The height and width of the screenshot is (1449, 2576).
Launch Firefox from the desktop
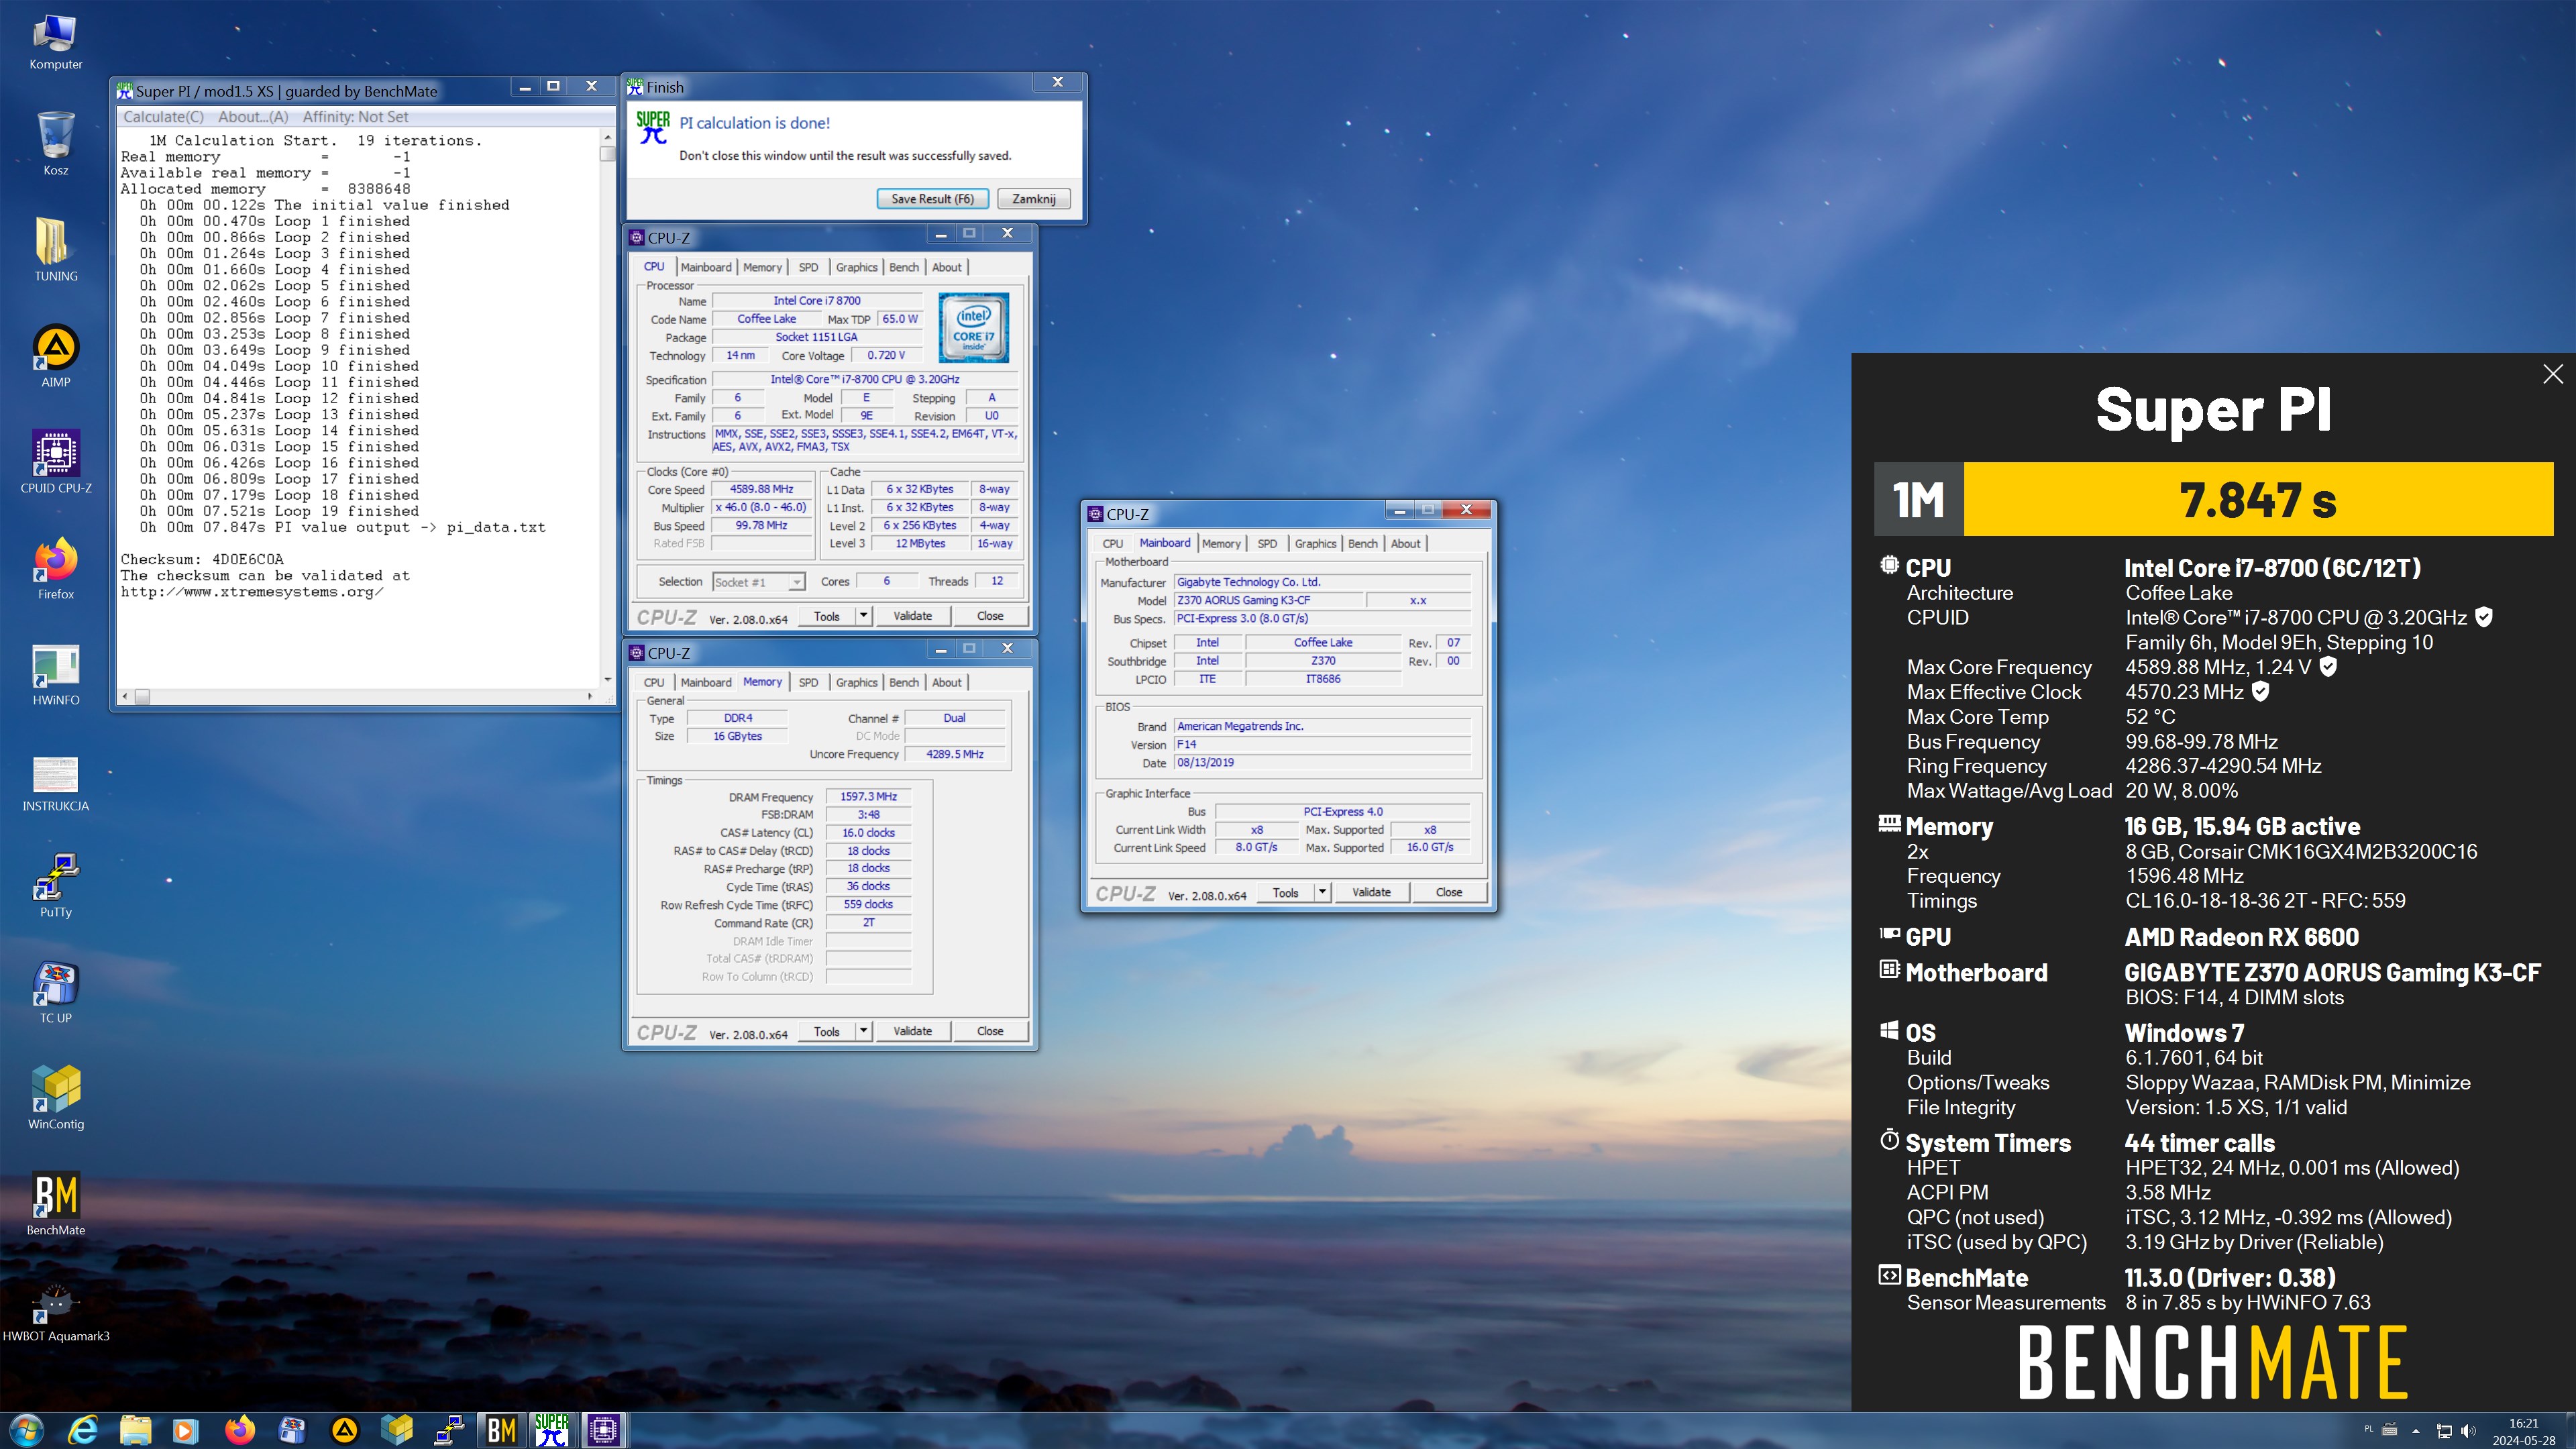55,568
